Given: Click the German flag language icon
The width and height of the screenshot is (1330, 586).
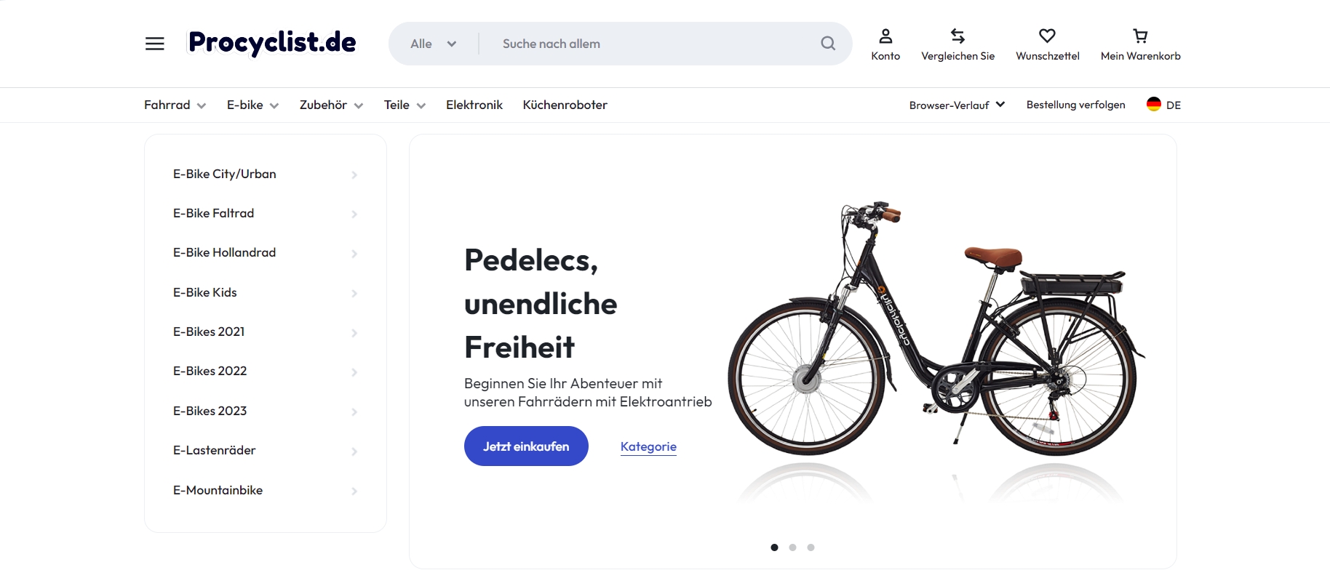Looking at the screenshot, I should click(x=1154, y=104).
